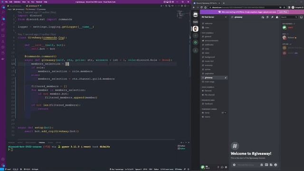
Task: Open Discord User Settings gear icon
Action: point(226,167)
